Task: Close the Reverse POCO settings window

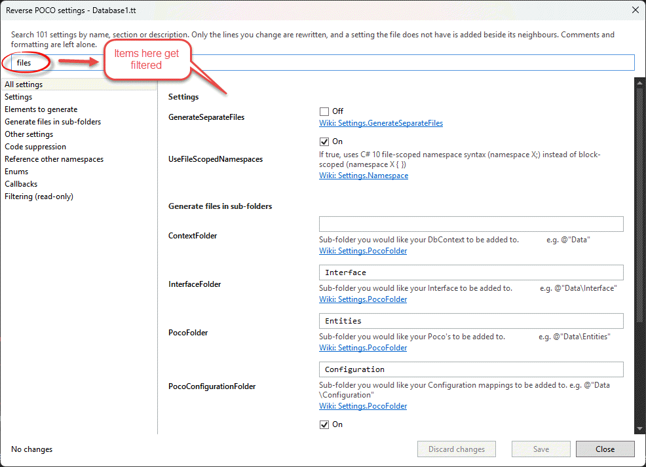Action: (x=636, y=10)
